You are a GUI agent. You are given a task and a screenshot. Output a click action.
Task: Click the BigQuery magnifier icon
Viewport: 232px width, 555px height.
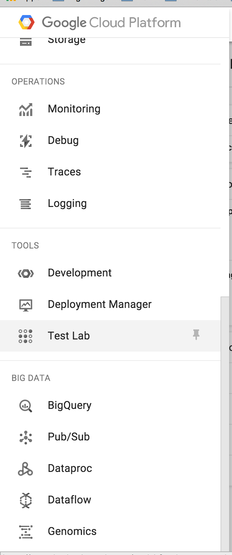pyautogui.click(x=25, y=406)
